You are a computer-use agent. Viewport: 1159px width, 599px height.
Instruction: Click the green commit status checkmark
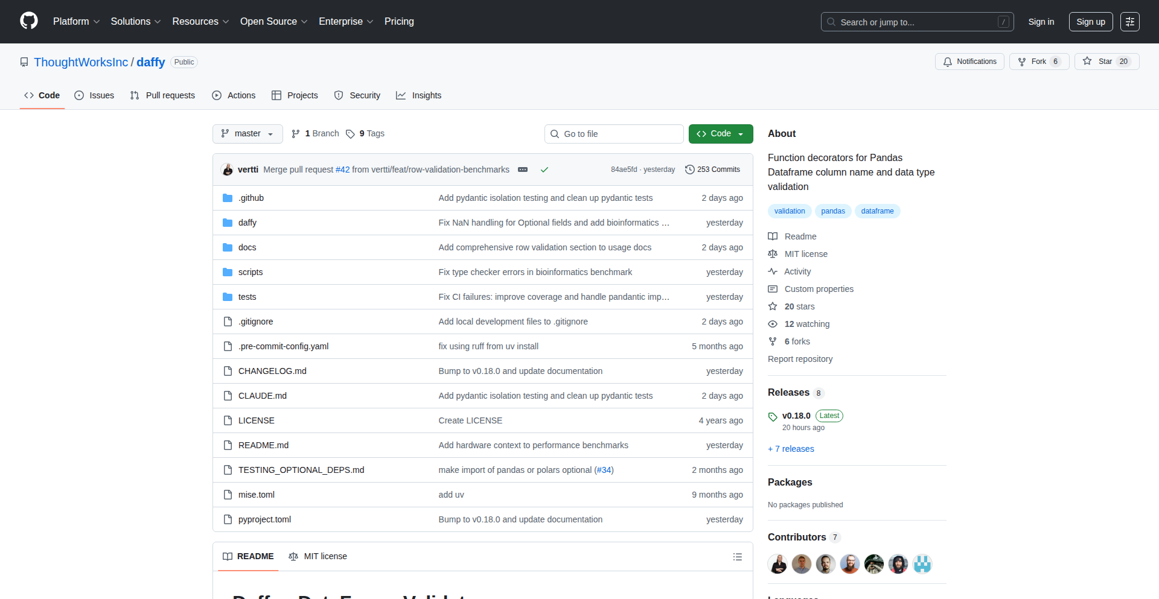[544, 170]
